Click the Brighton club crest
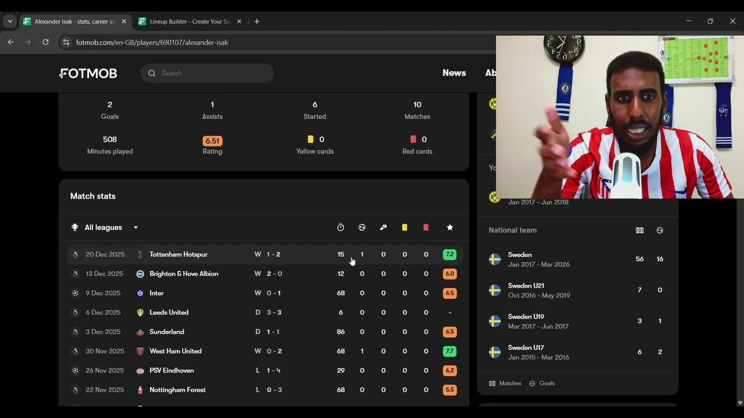The width and height of the screenshot is (744, 418). [x=140, y=274]
